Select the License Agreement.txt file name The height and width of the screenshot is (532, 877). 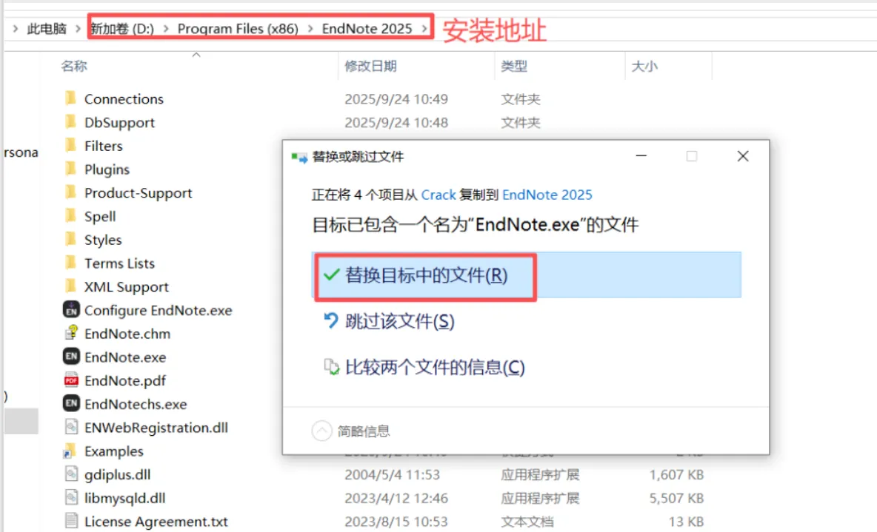156,522
